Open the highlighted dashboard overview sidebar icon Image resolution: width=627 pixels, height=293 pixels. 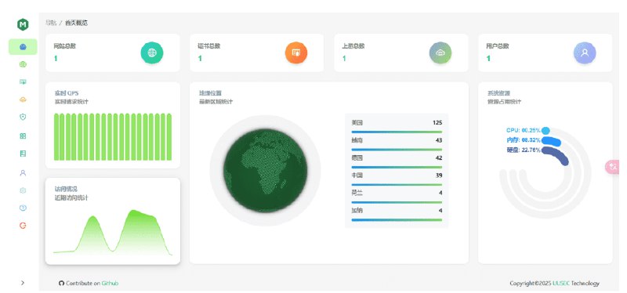tap(23, 47)
